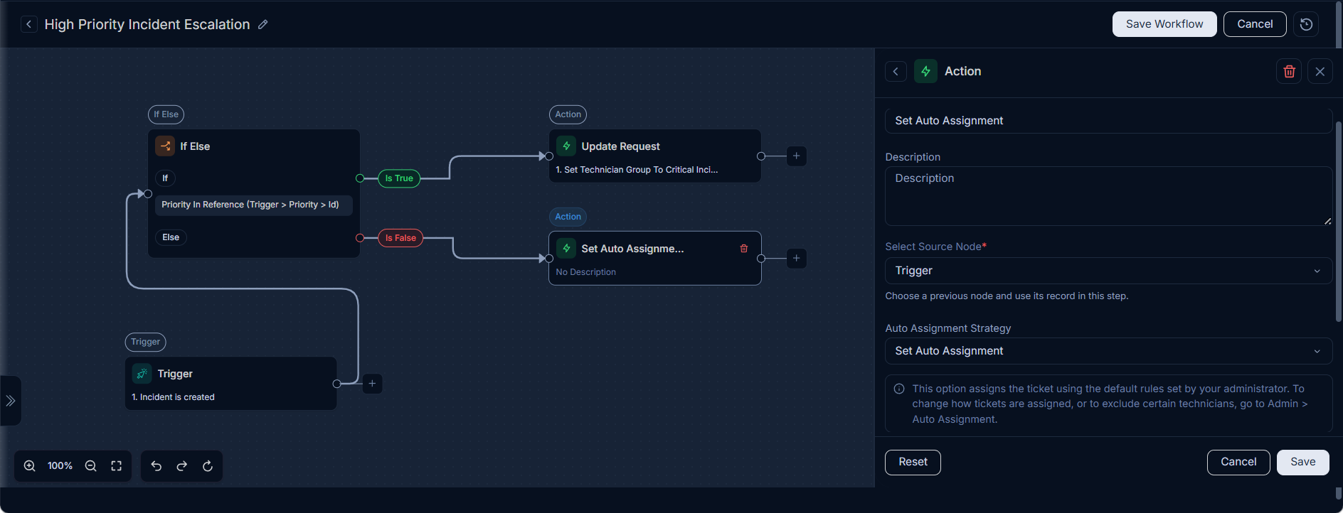The width and height of the screenshot is (1343, 513).
Task: Click the If label in the If Else node
Action: (165, 178)
